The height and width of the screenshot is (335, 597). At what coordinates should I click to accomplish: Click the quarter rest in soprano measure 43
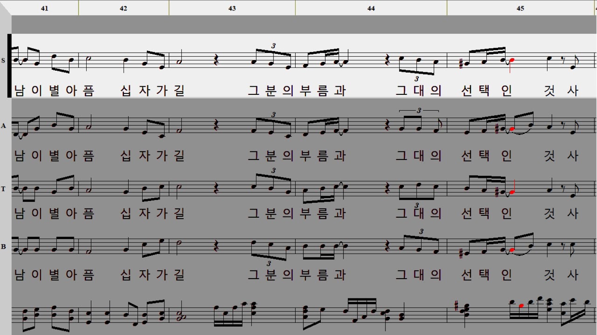[x=216, y=59]
